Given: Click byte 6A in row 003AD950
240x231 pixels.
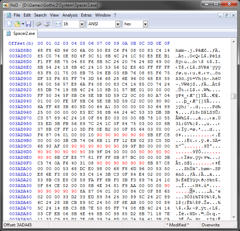Looking at the screenshot, I should [x=40, y=107].
